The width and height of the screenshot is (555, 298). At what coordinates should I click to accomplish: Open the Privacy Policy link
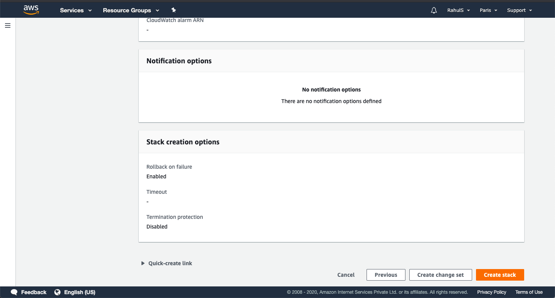491,292
